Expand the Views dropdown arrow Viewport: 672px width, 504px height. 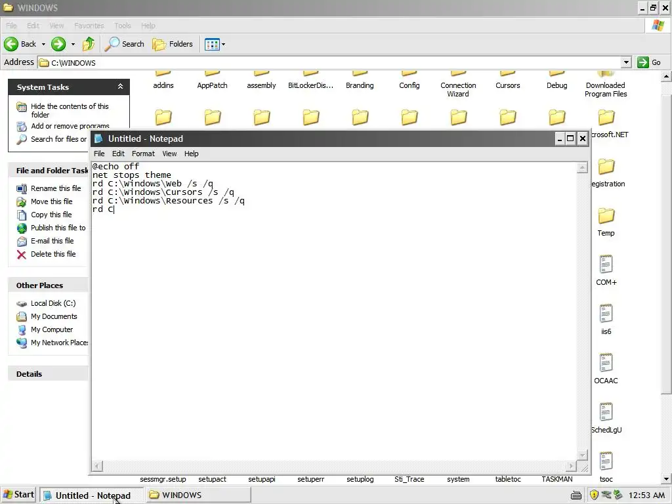coord(223,44)
